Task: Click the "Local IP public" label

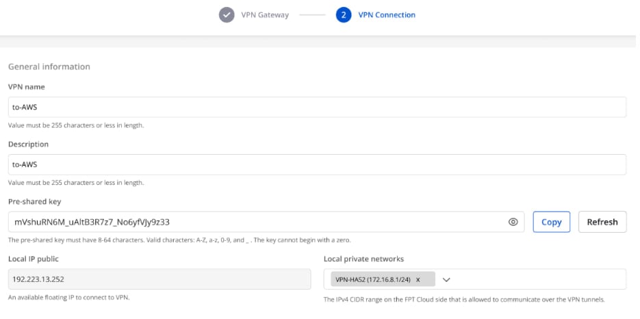Action: (34, 259)
